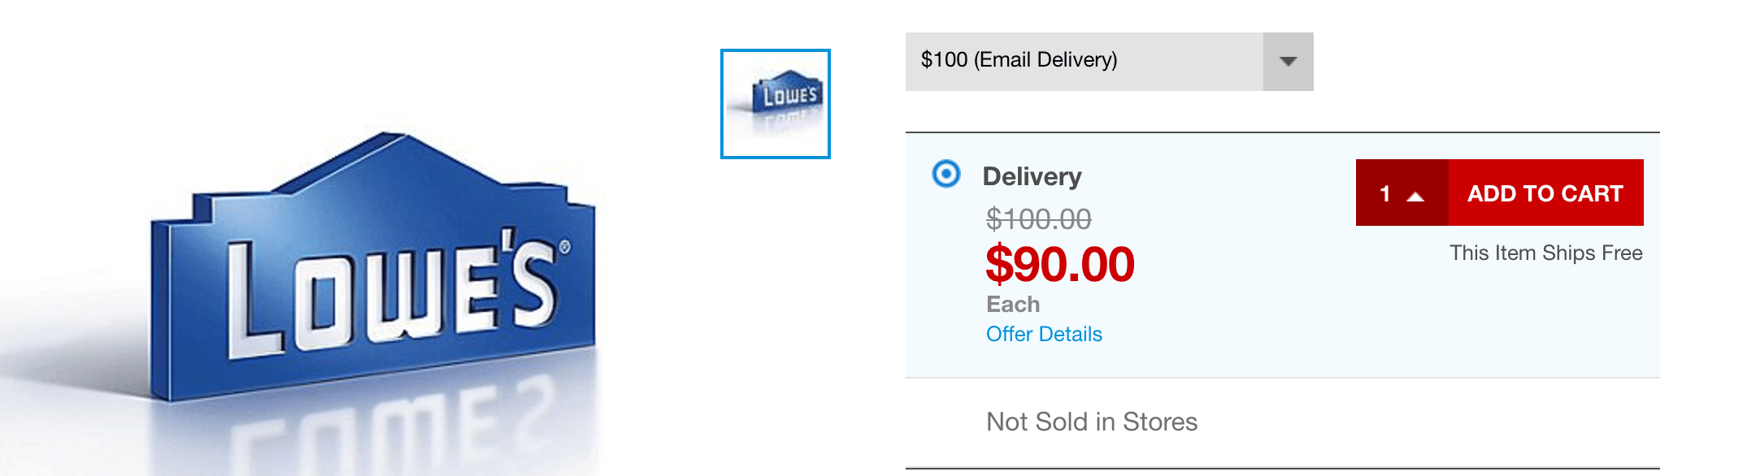The height and width of the screenshot is (476, 1743).
Task: Click the dark red quantity box
Action: [1402, 193]
